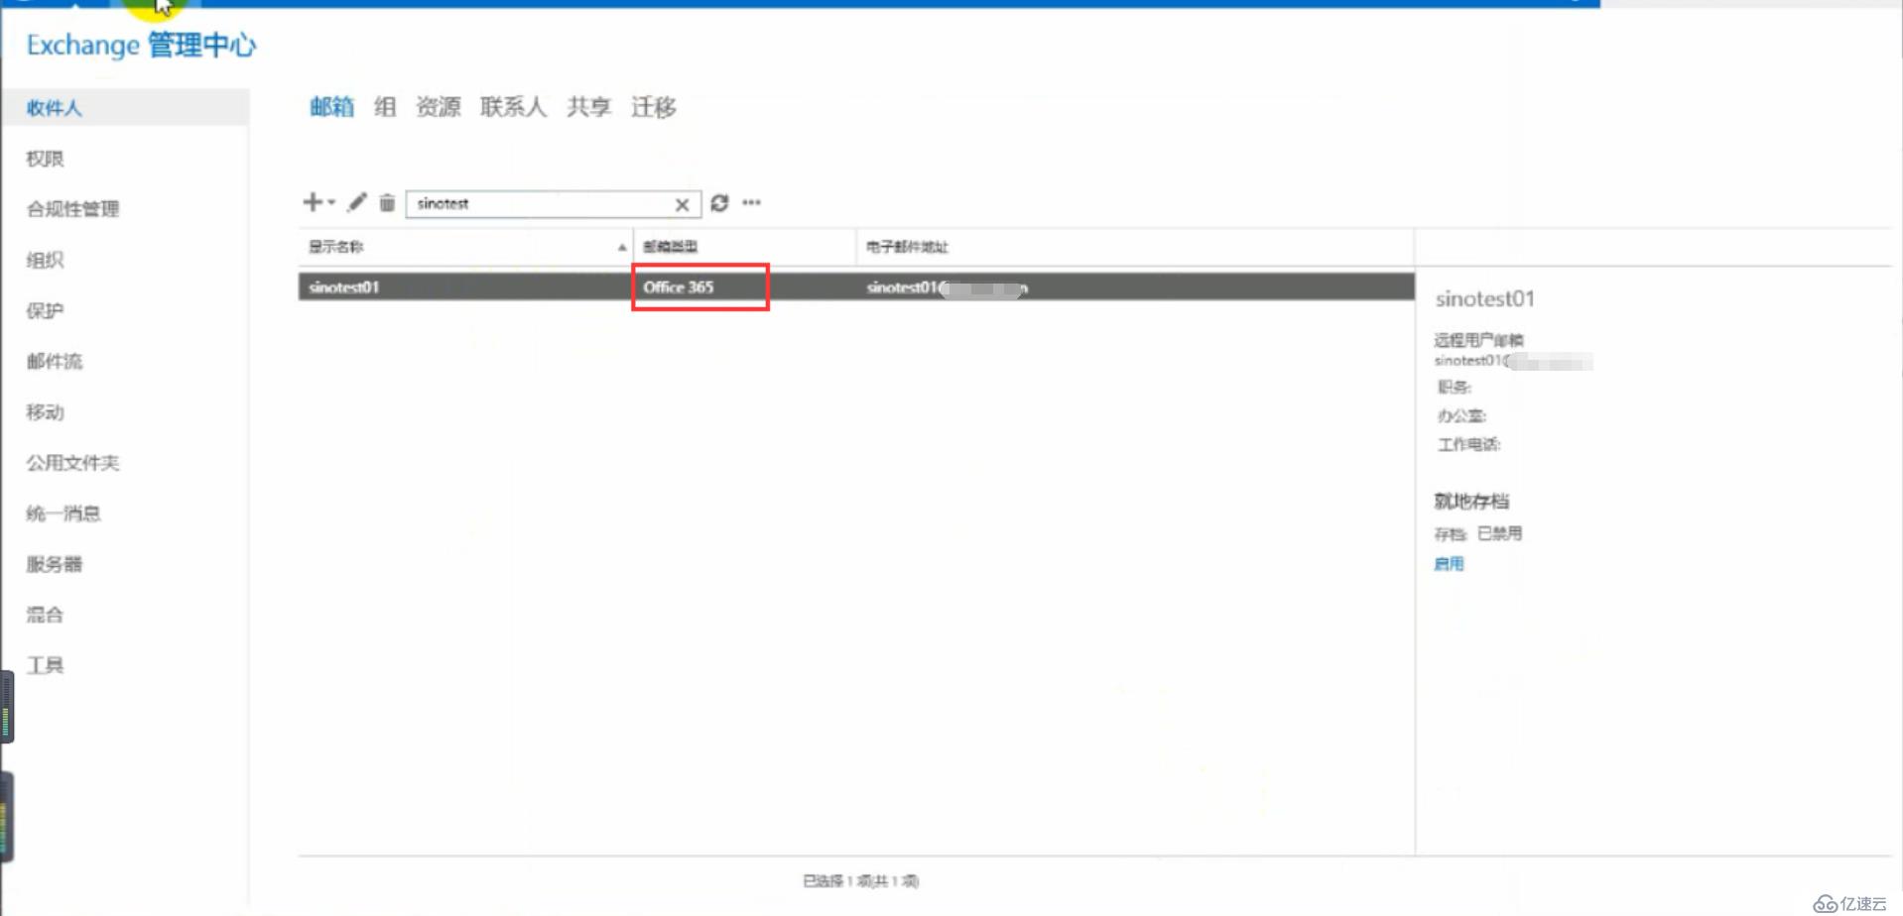Sort by the 电子邮件地址 column header

tap(1135, 246)
